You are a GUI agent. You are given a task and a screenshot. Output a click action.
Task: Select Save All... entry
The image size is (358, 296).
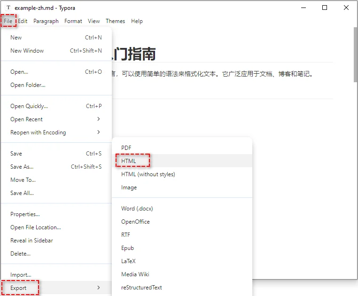click(x=56, y=193)
